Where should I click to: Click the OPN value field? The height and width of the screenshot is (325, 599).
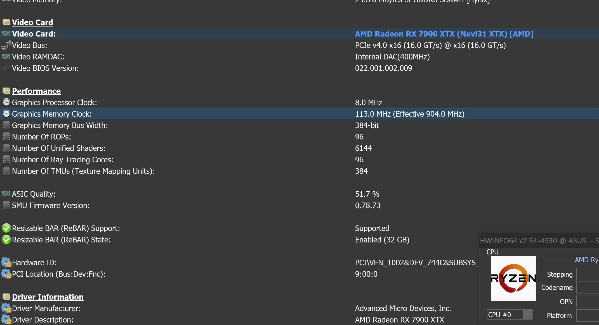(x=587, y=302)
